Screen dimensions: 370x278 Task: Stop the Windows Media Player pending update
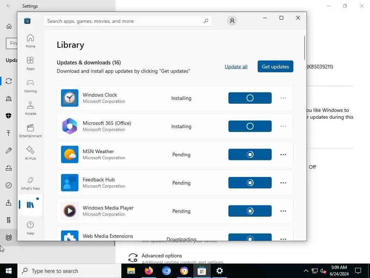coord(250,211)
